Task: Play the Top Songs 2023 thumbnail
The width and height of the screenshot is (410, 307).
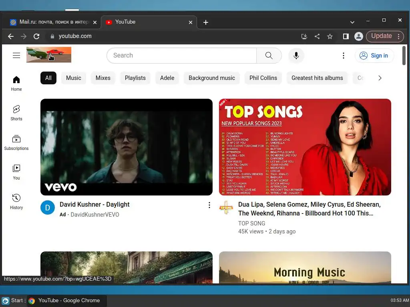Action: click(305, 147)
